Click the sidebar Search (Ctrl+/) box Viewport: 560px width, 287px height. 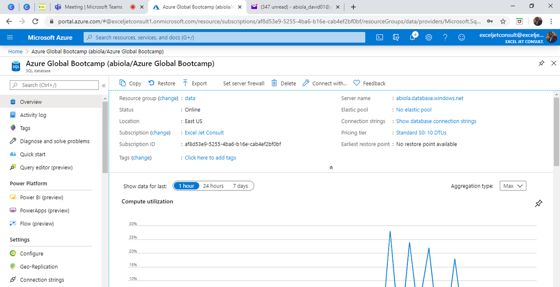click(x=55, y=85)
